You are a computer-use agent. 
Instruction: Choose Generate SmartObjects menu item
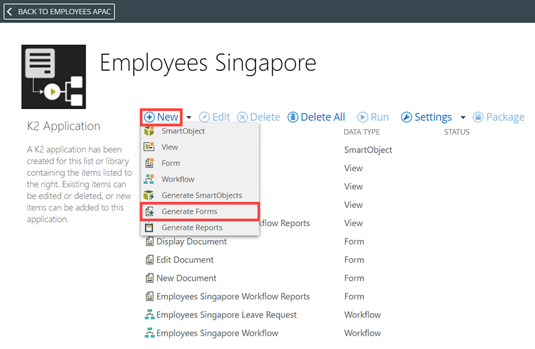pos(199,195)
